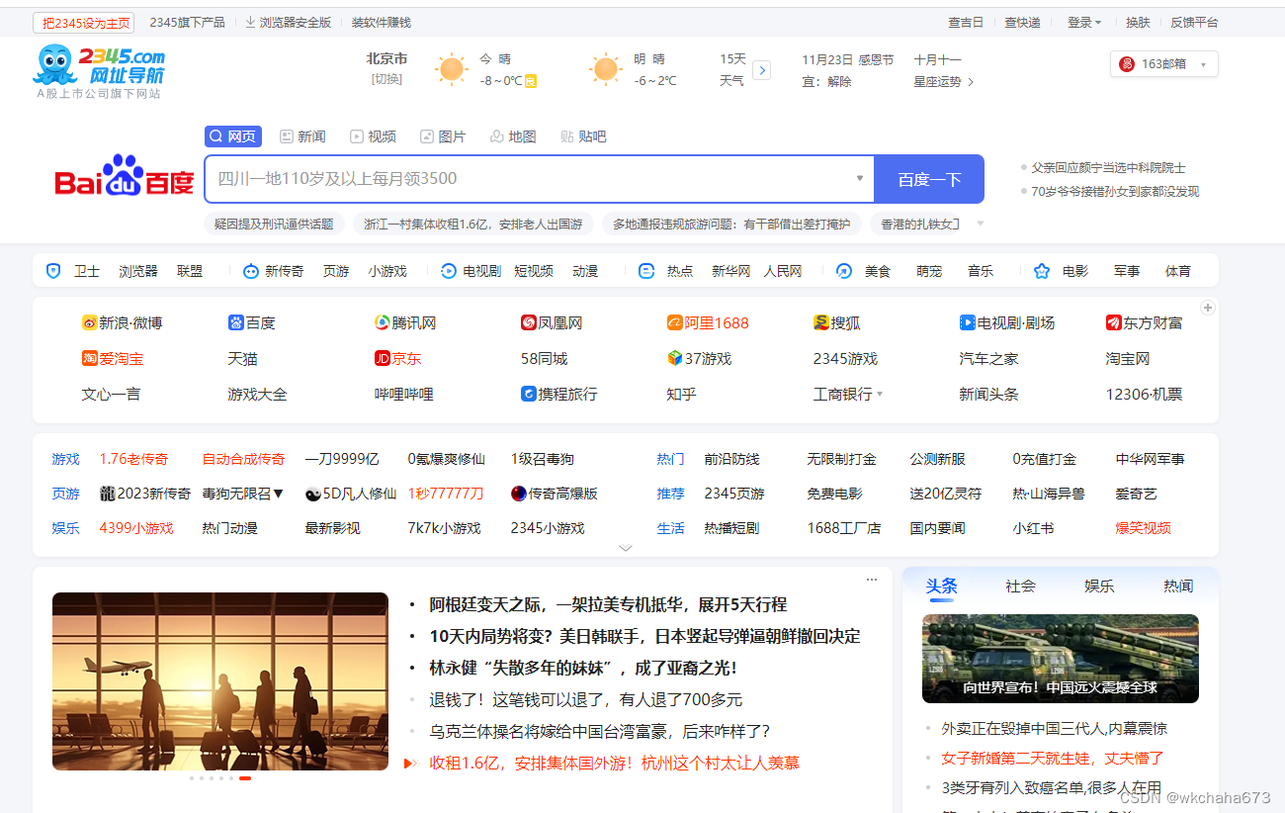Open the 查吉日 link

966,23
